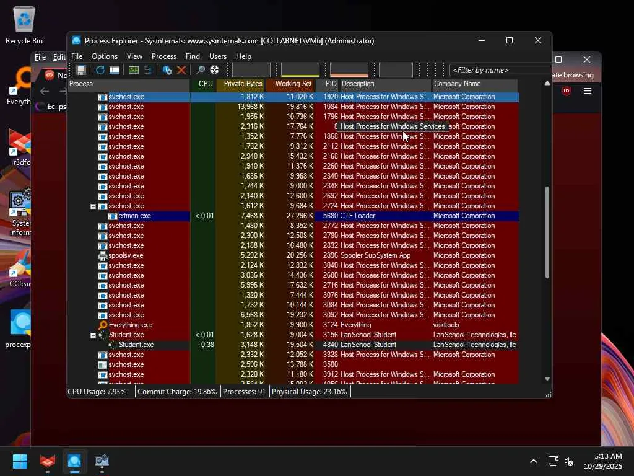634x476 pixels.
Task: Click the System Information taskbar icon
Action: tap(102, 461)
